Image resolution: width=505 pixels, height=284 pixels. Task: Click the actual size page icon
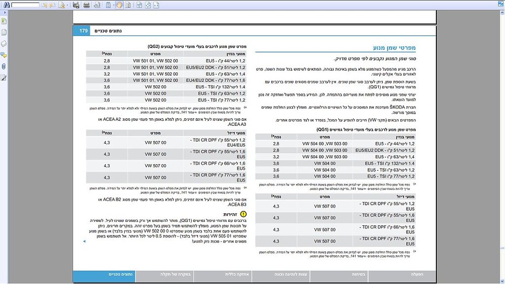139,5
